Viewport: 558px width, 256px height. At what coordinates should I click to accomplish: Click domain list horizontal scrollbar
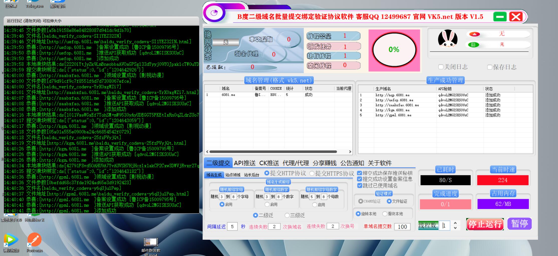point(273,152)
